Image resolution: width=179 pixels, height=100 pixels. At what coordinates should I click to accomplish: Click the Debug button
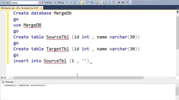click(59, 2)
